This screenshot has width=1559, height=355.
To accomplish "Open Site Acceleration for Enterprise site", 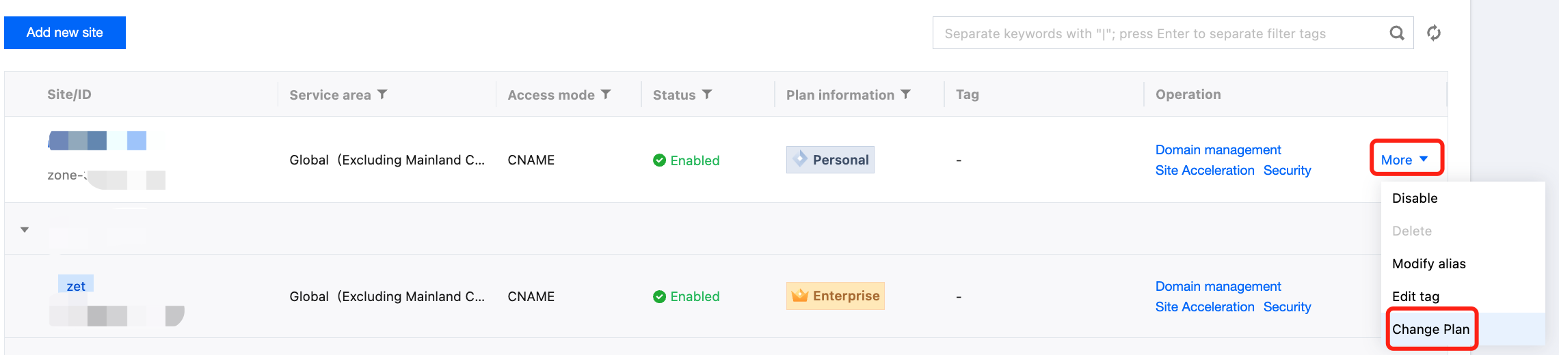I will pyautogui.click(x=1204, y=307).
